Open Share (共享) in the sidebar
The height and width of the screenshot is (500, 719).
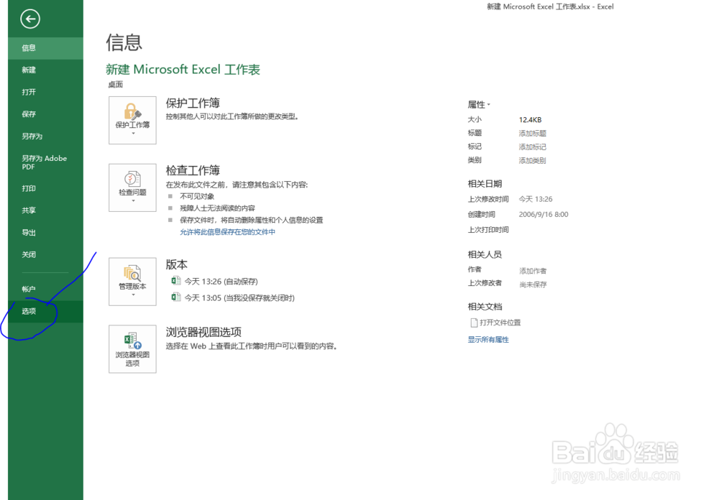point(45,210)
